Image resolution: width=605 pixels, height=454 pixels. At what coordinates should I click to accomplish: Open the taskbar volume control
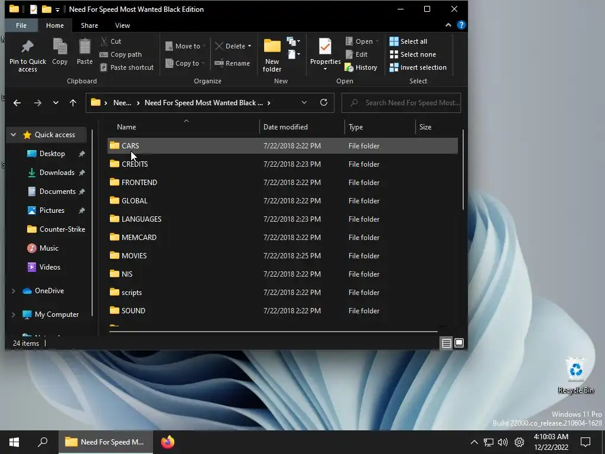[x=503, y=442]
